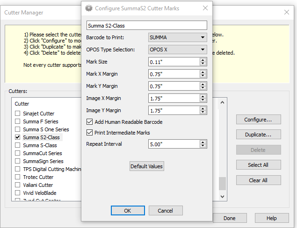This screenshot has width=297, height=228.
Task: Check the Trotec Cutter checkbox
Action: tap(18, 177)
